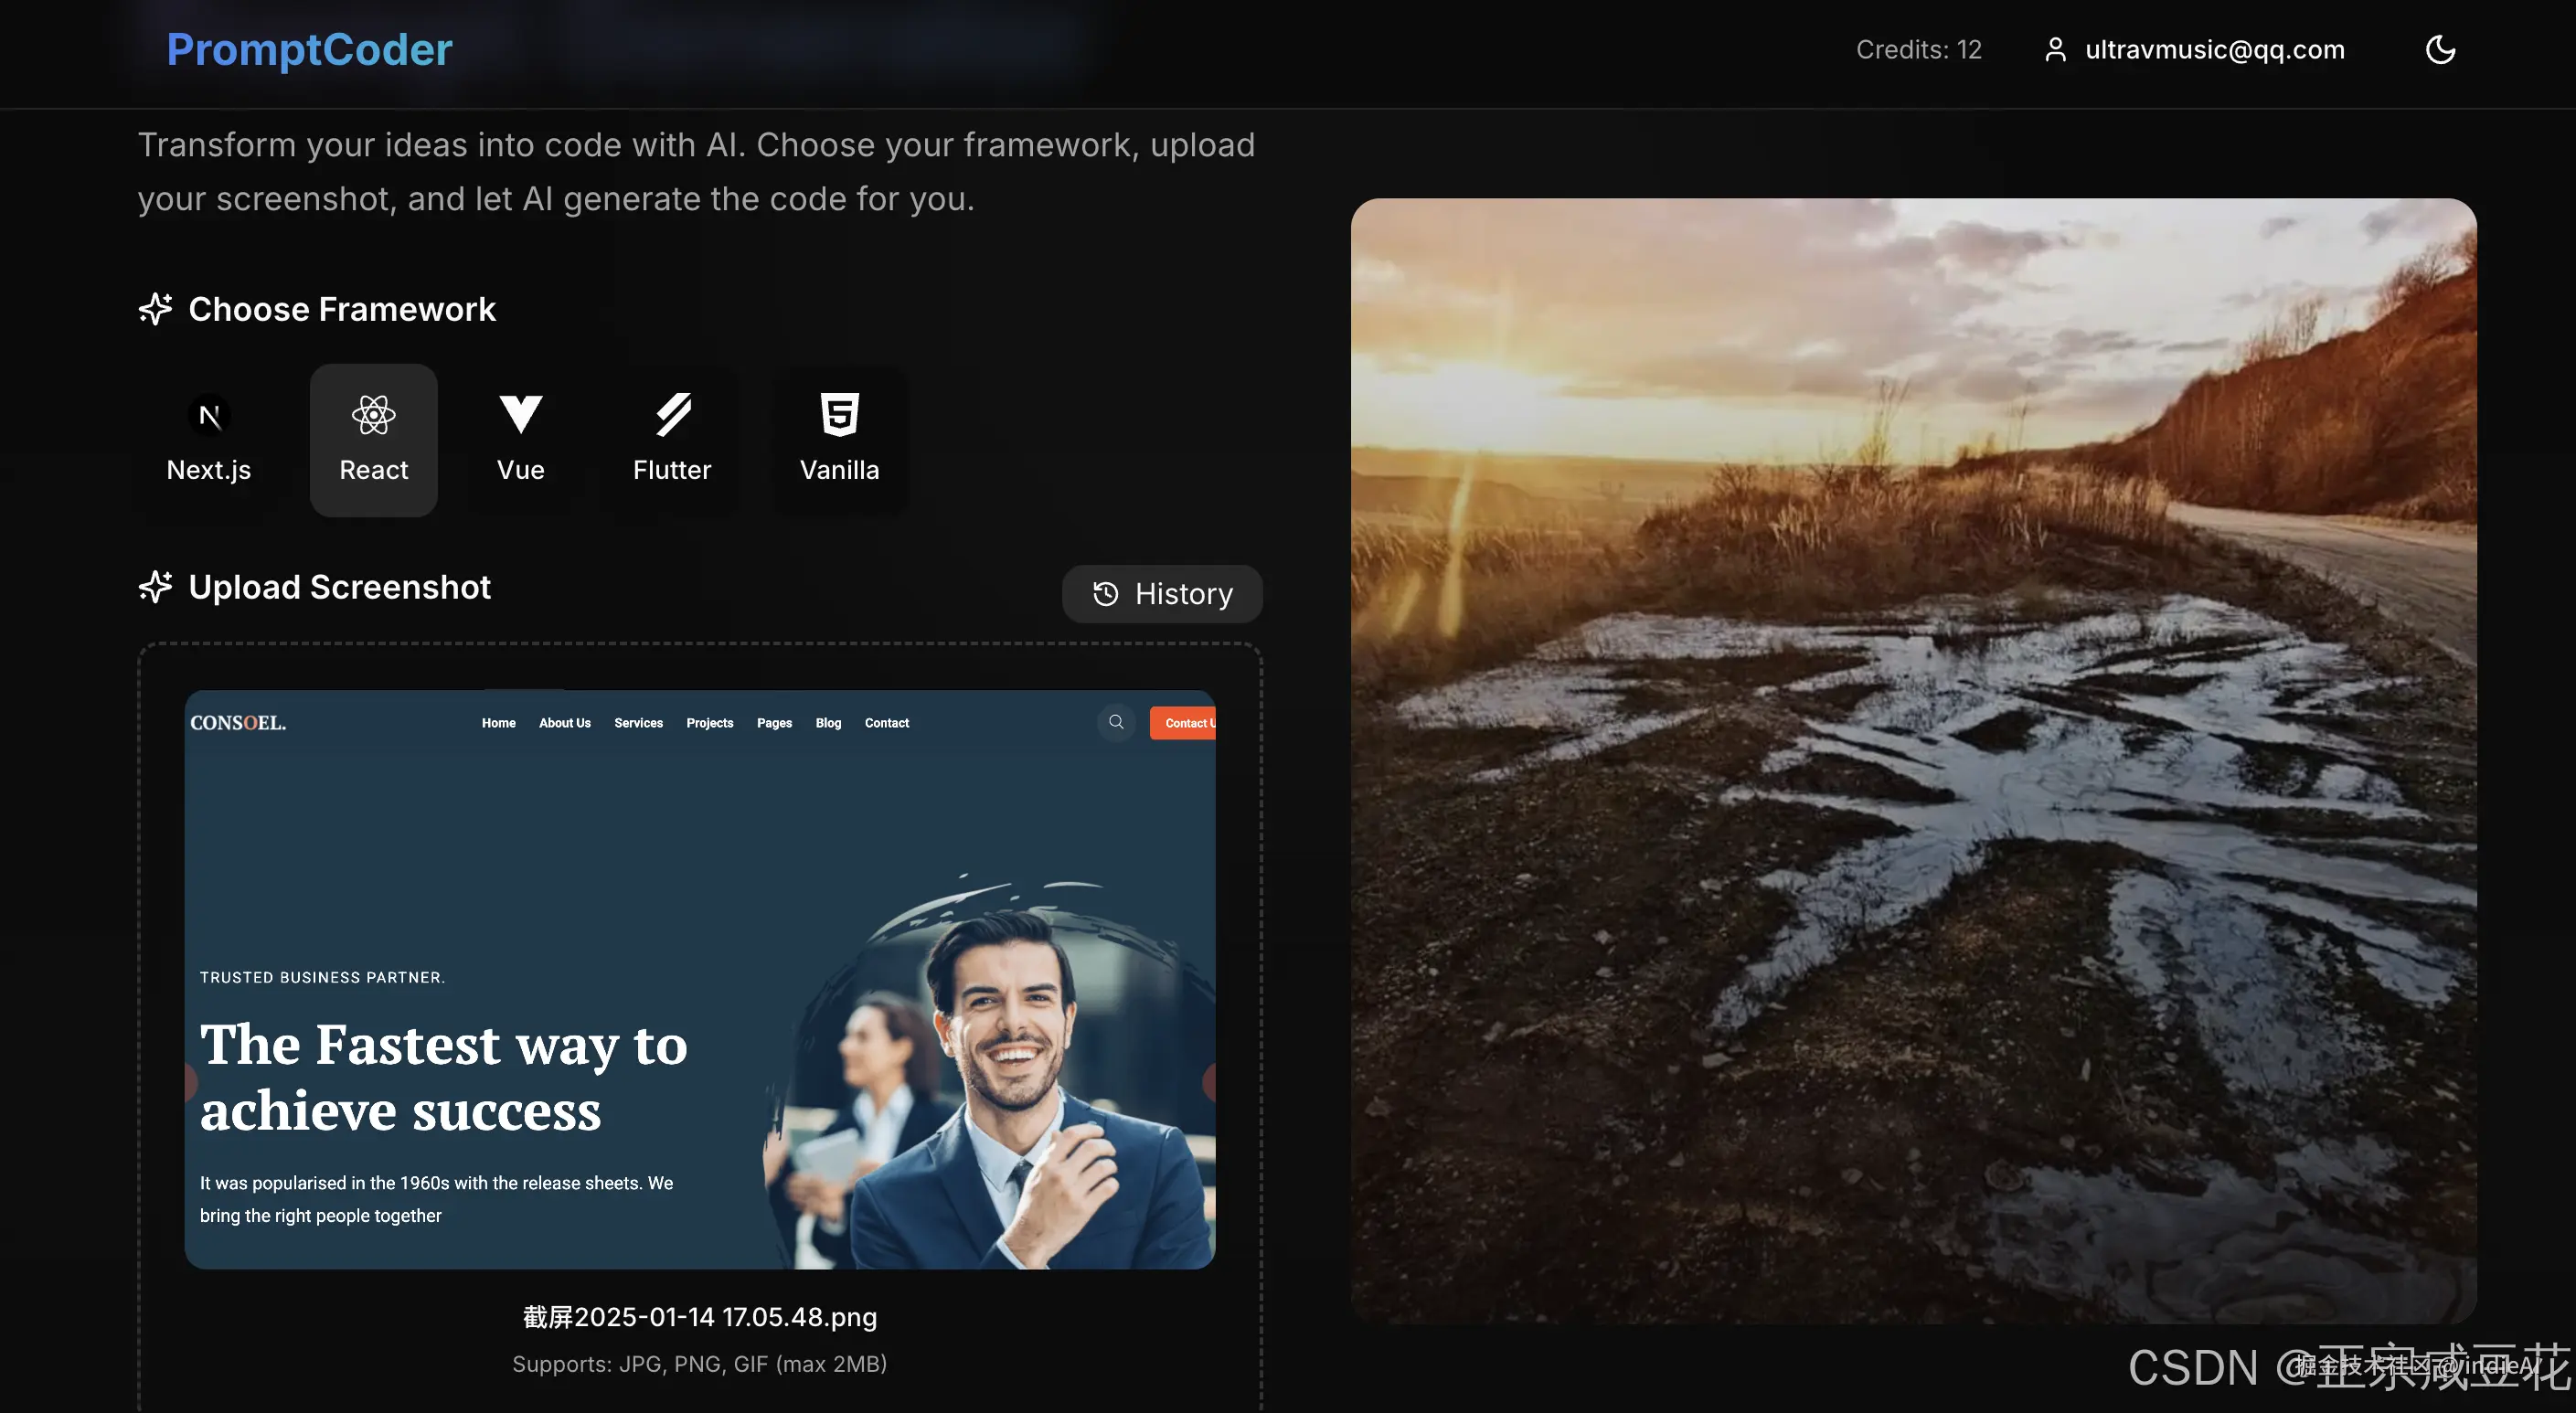The image size is (2576, 1413).
Task: Click the uploaded CONSOEL screenshot preview
Action: pyautogui.click(x=699, y=980)
